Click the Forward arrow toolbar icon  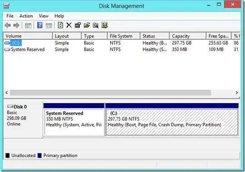pos(16,25)
